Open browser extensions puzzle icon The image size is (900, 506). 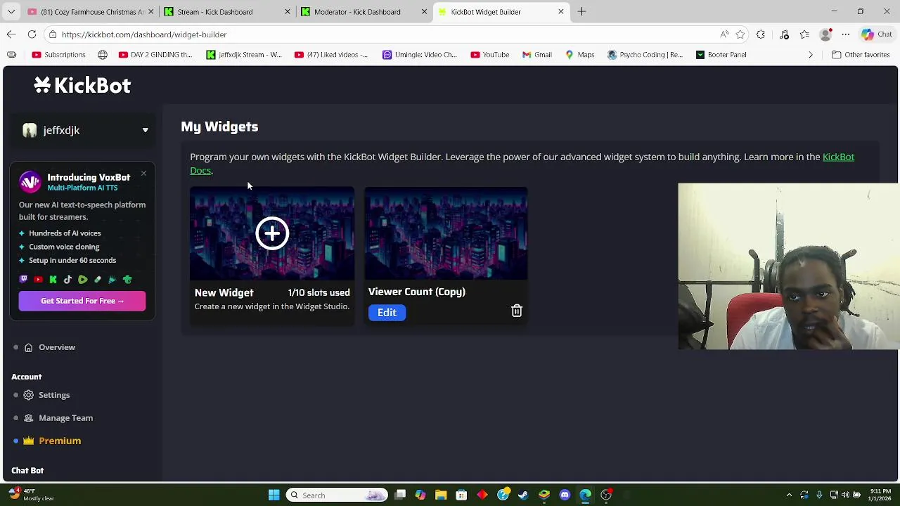(761, 34)
